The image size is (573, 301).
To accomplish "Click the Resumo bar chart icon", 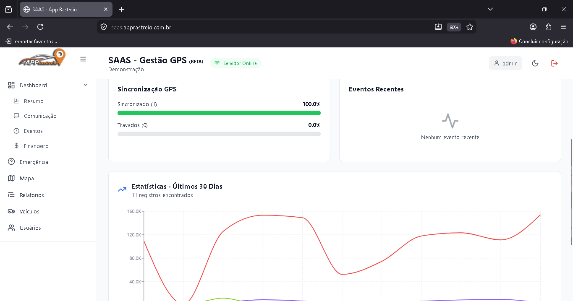I will tap(16, 101).
